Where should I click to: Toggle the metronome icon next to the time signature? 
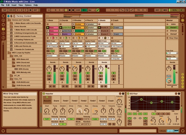click(x=30, y=10)
